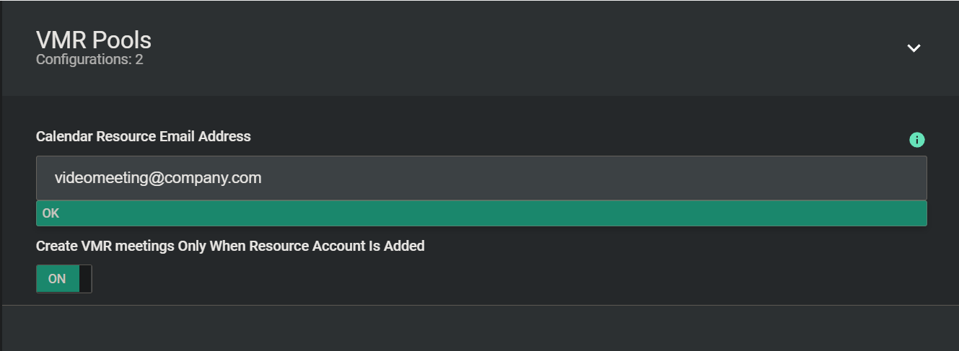
Task: Click the green OK validation bar
Action: coord(481,213)
